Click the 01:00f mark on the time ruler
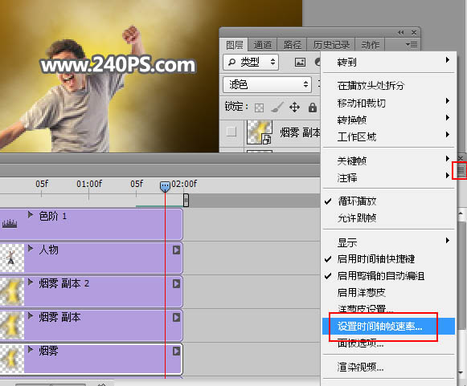 point(89,184)
